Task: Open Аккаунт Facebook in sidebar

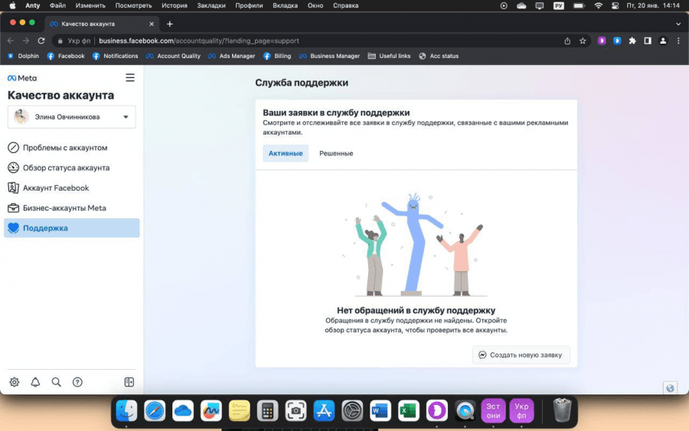Action: pyautogui.click(x=72, y=188)
